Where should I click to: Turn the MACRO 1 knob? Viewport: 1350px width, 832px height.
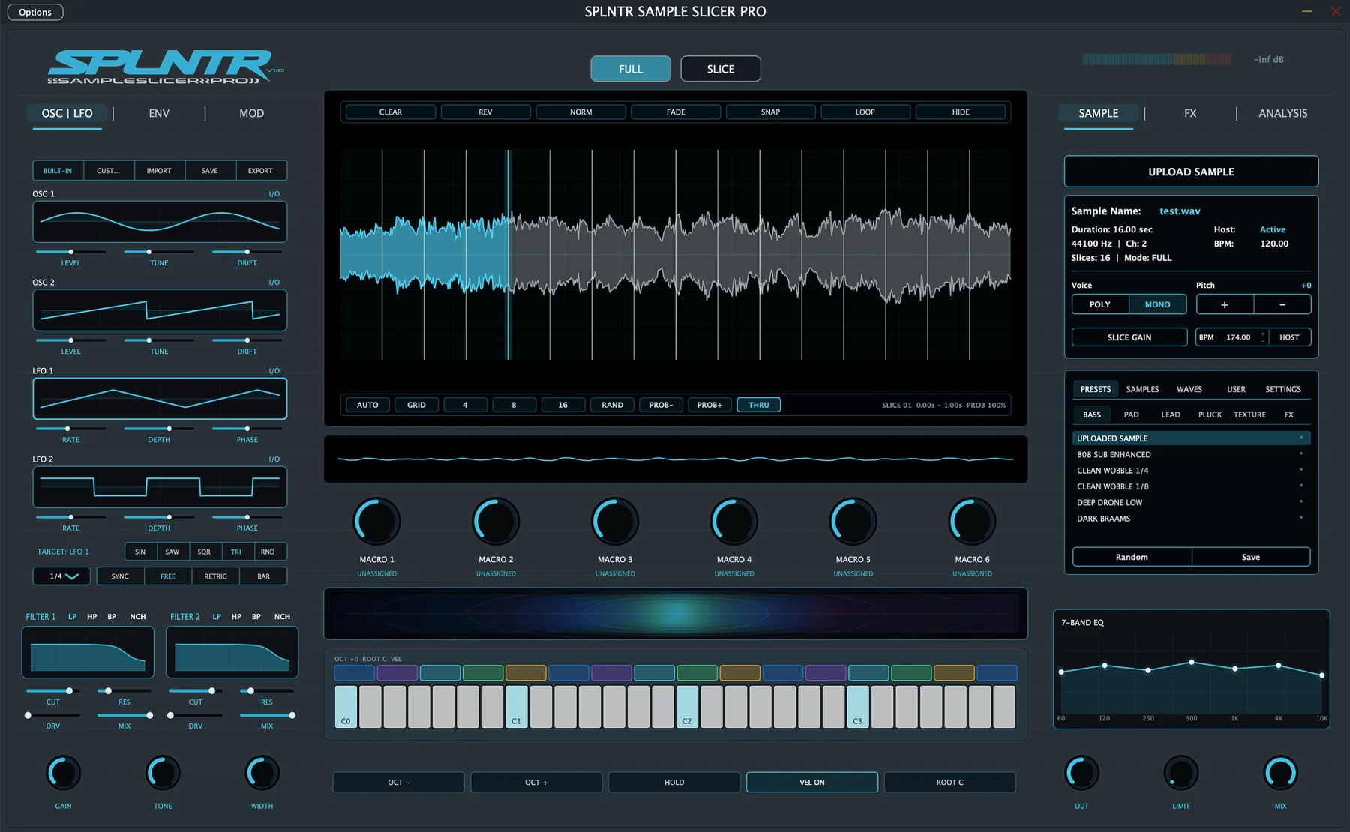pos(376,521)
